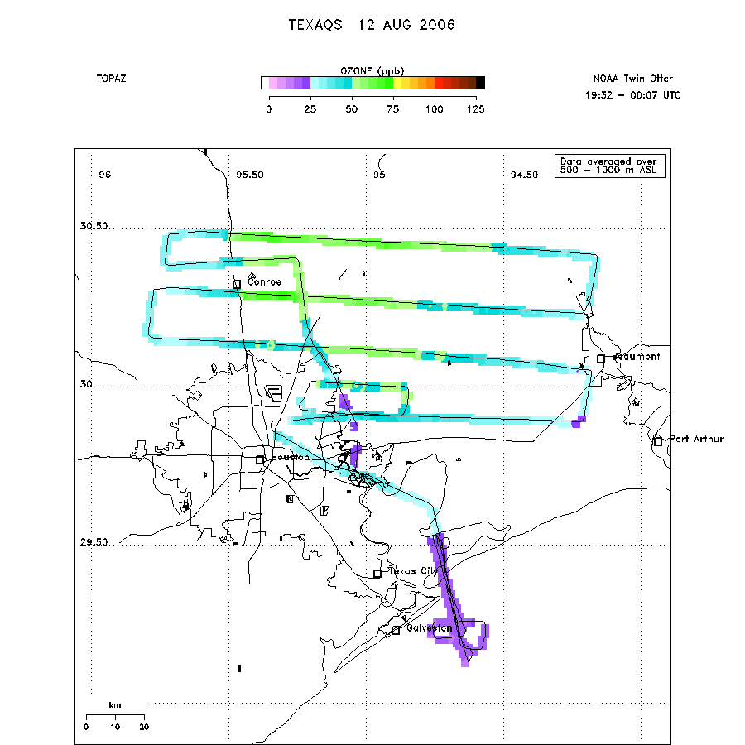Viewport: 745px width, 745px height.
Task: Click the TOPAZ label
Action: click(x=111, y=79)
